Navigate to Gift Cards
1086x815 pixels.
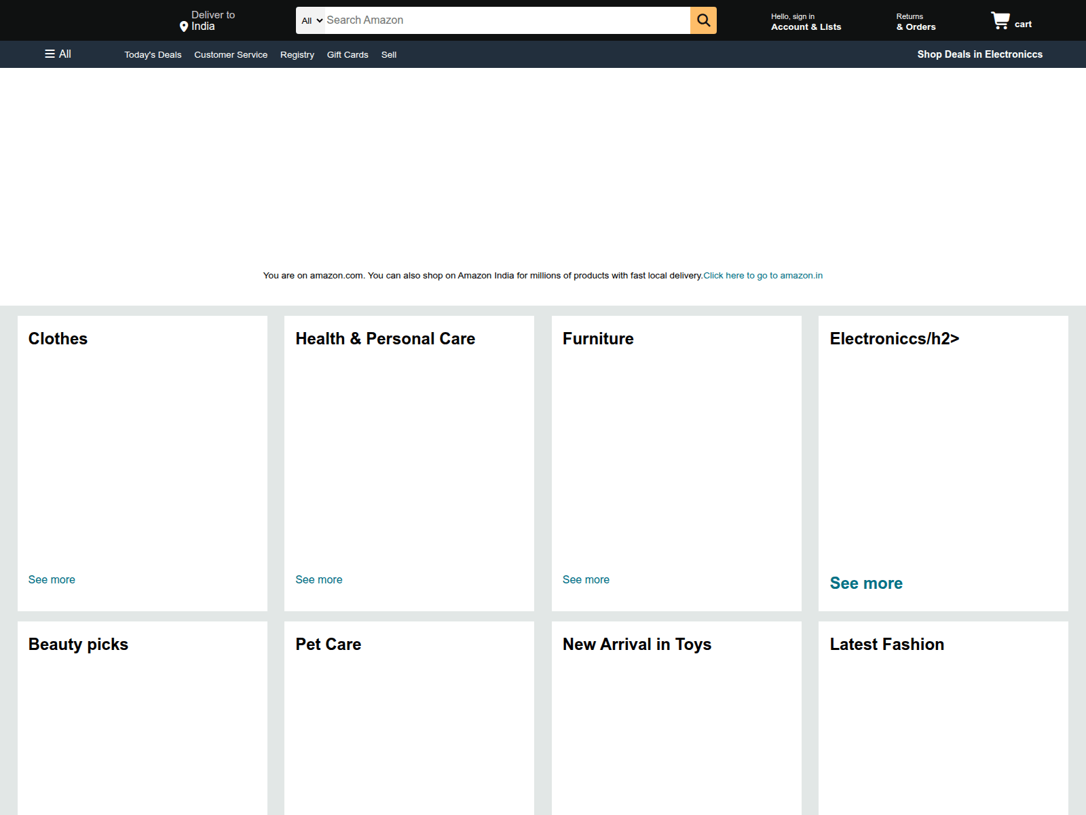tap(348, 55)
